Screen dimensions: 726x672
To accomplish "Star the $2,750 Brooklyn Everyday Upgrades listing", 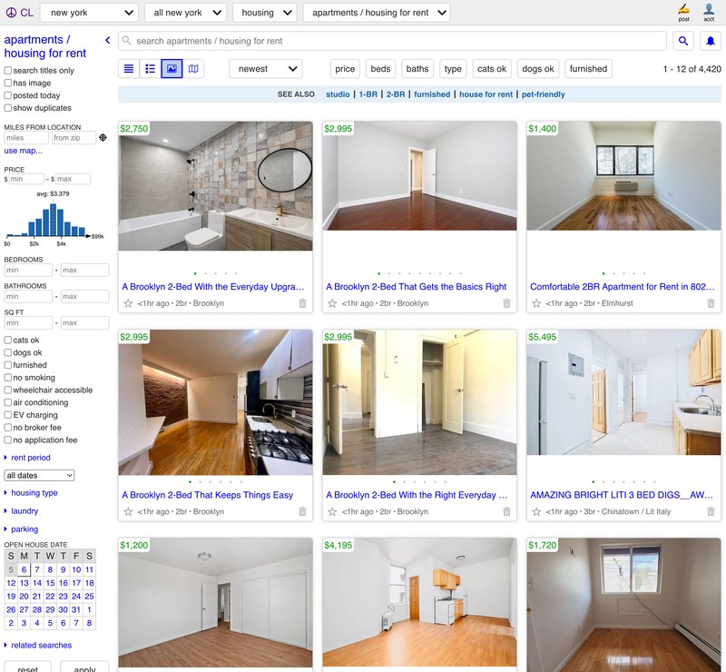I will 128,303.
